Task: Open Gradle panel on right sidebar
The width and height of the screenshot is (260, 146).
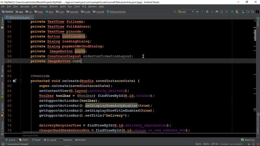Action: coord(258,21)
